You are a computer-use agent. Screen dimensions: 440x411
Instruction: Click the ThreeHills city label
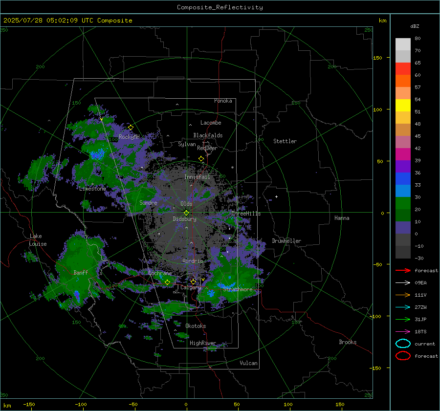coord(246,214)
